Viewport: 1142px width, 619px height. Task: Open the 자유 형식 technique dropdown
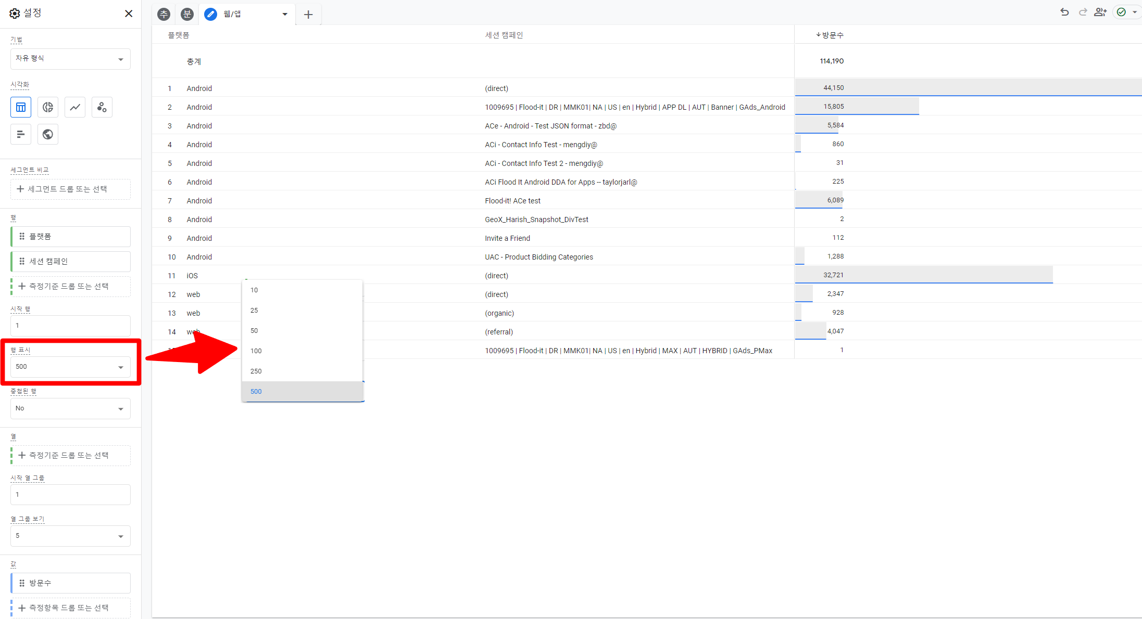click(70, 59)
